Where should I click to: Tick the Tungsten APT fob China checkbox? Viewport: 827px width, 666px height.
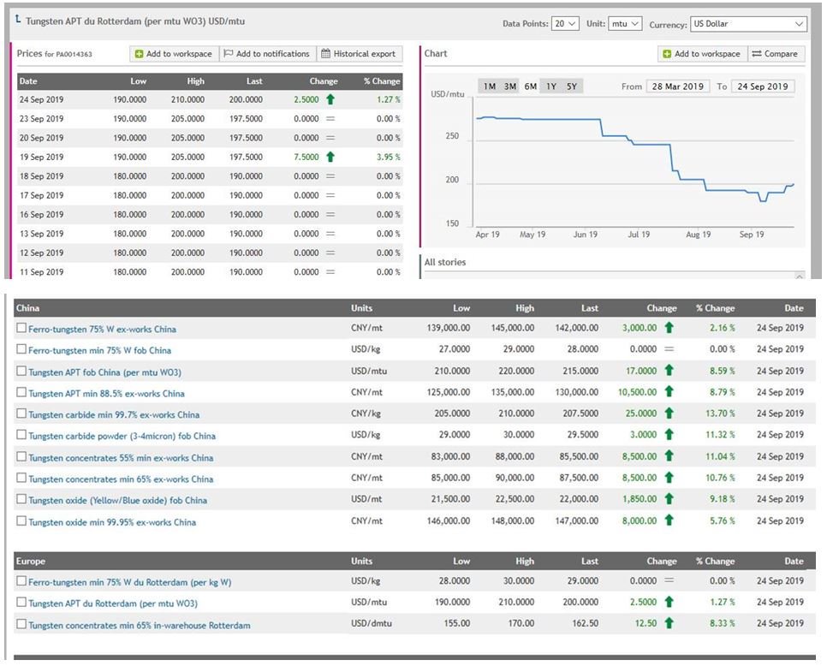pyautogui.click(x=21, y=372)
